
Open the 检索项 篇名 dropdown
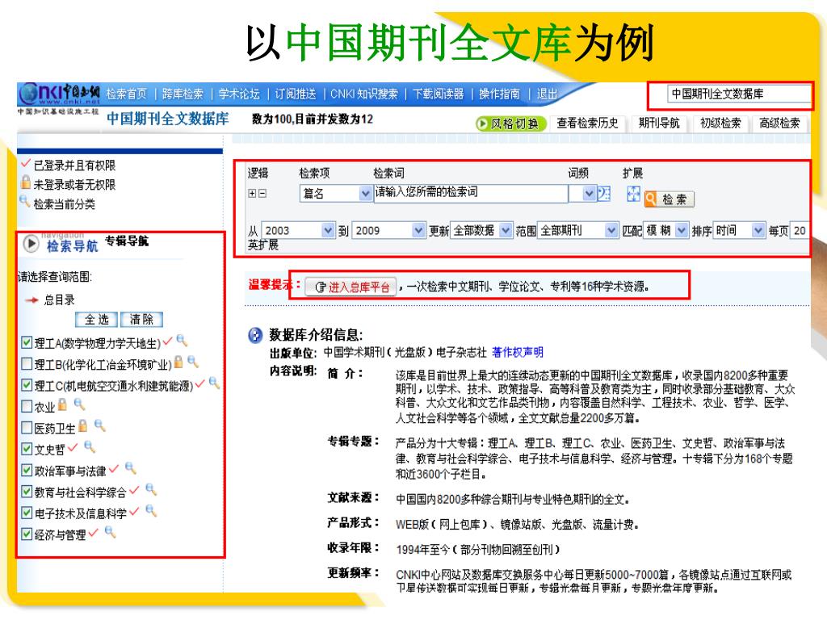point(336,194)
